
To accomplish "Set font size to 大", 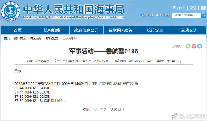I will pyautogui.click(x=168, y=61).
